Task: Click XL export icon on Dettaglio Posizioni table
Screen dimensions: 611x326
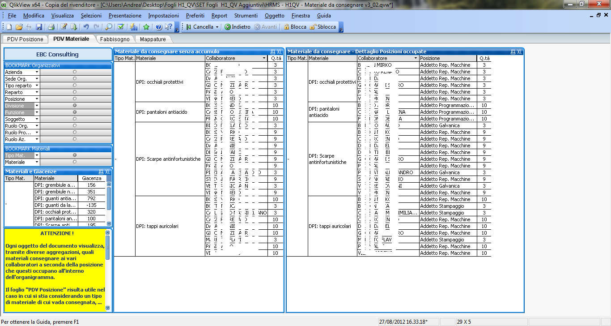Action: click(x=520, y=52)
